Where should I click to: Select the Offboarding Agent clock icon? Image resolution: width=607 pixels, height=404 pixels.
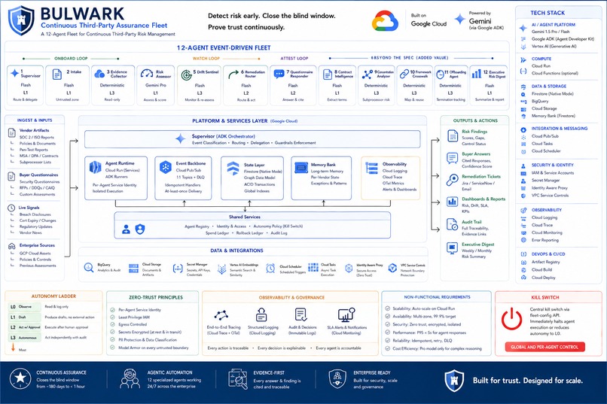coord(440,74)
